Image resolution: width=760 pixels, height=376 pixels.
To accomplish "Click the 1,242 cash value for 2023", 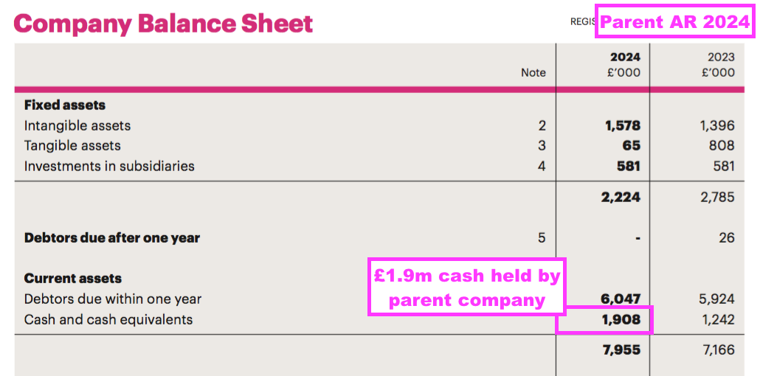I will [x=717, y=320].
